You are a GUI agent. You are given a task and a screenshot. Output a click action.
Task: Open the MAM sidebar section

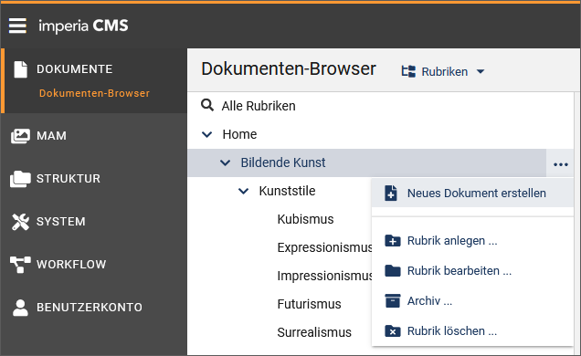pyautogui.click(x=51, y=136)
